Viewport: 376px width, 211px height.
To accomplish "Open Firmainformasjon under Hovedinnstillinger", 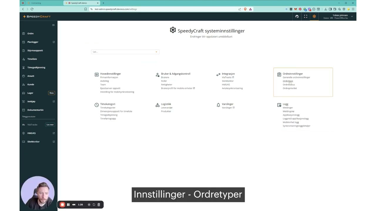I will pos(109,77).
